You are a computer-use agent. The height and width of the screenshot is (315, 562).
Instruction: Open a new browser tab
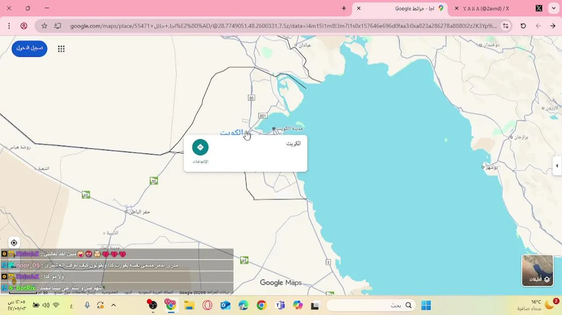(344, 8)
